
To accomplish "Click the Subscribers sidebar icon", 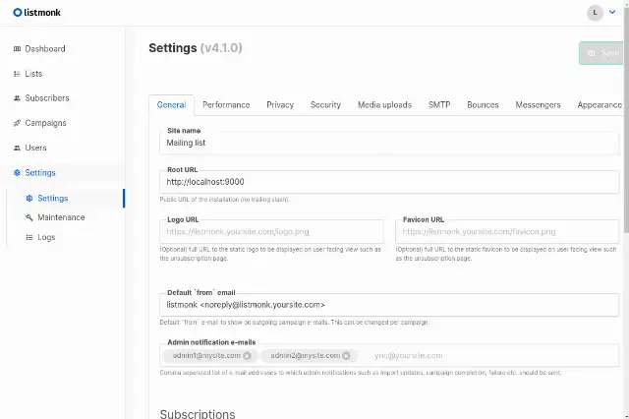I will pos(17,98).
